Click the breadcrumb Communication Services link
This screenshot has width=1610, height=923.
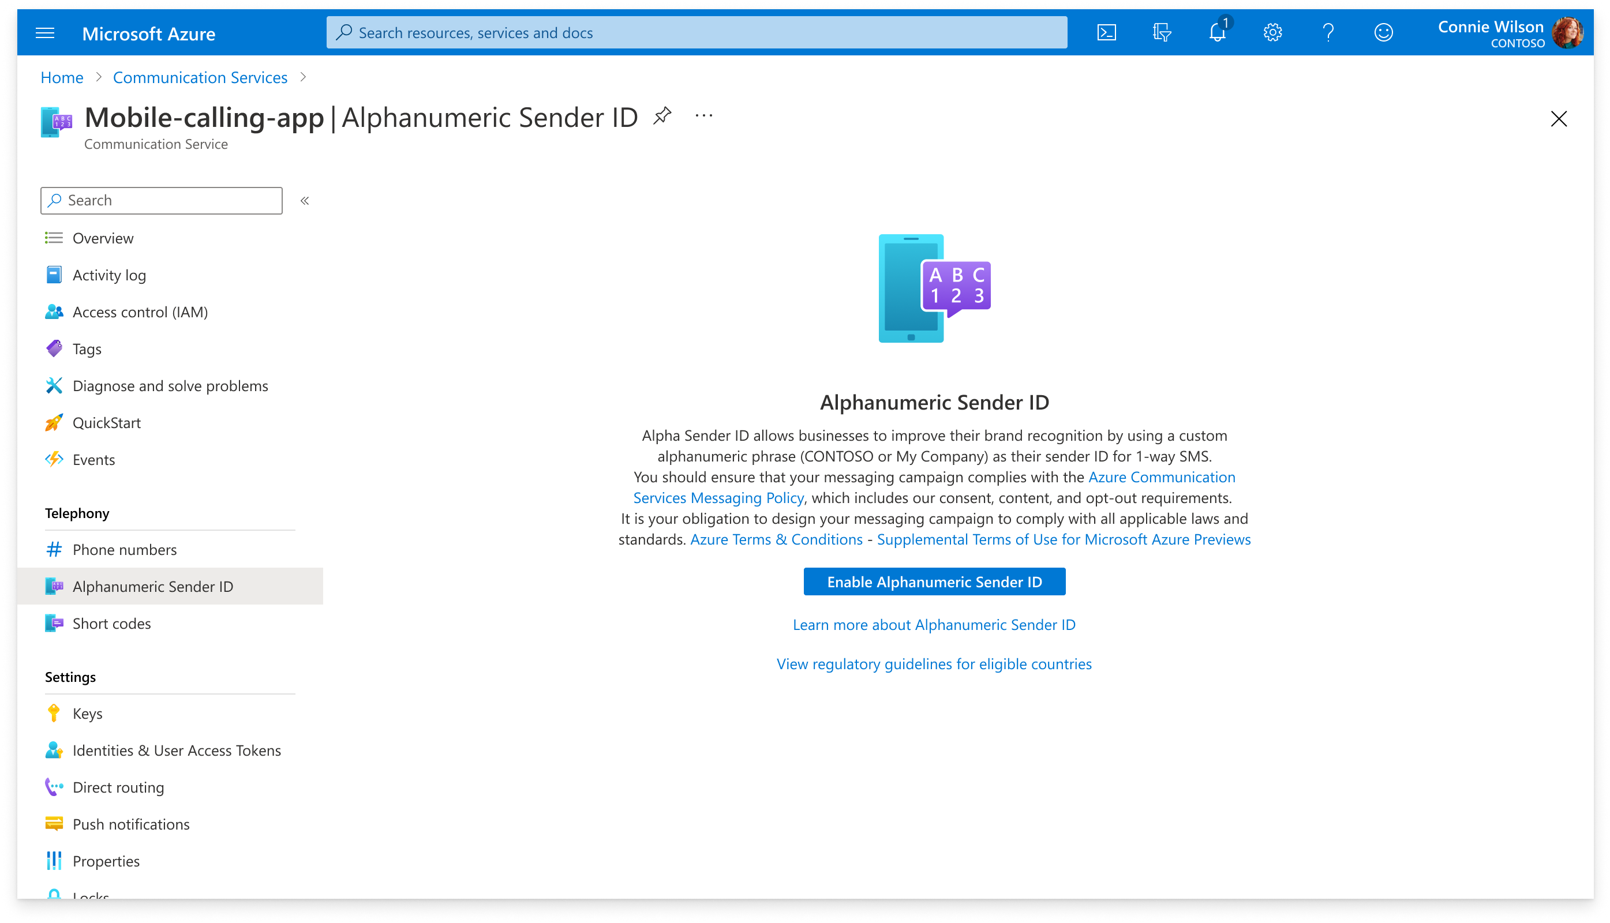(x=200, y=76)
